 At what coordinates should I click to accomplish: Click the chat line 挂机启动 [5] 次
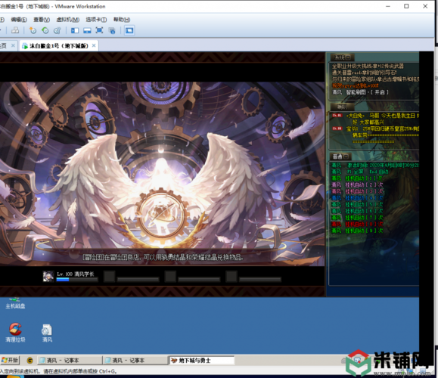tap(357, 204)
